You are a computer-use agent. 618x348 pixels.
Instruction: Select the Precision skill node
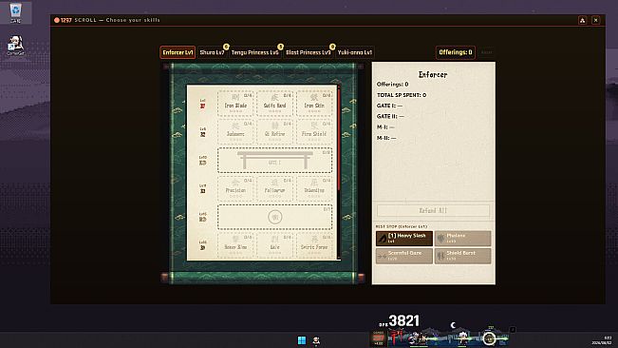tap(235, 188)
